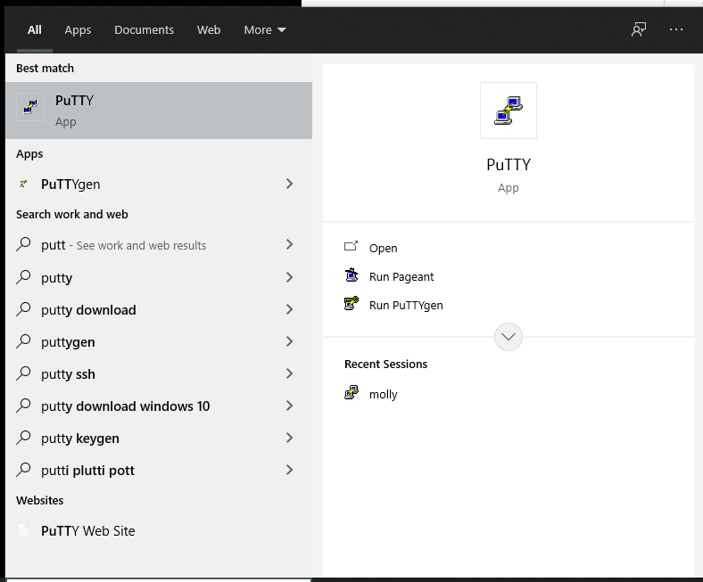Open the three-dot options menu
This screenshot has height=582, width=703.
675,29
